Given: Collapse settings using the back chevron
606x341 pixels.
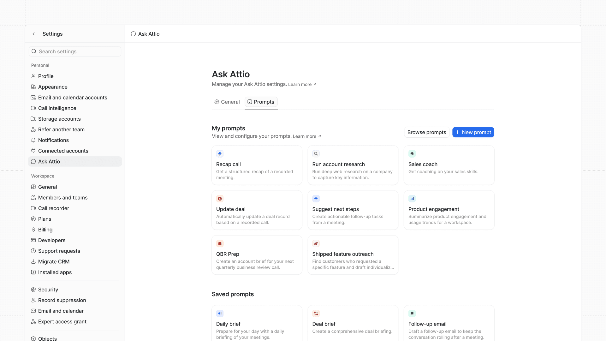Looking at the screenshot, I should [x=33, y=34].
